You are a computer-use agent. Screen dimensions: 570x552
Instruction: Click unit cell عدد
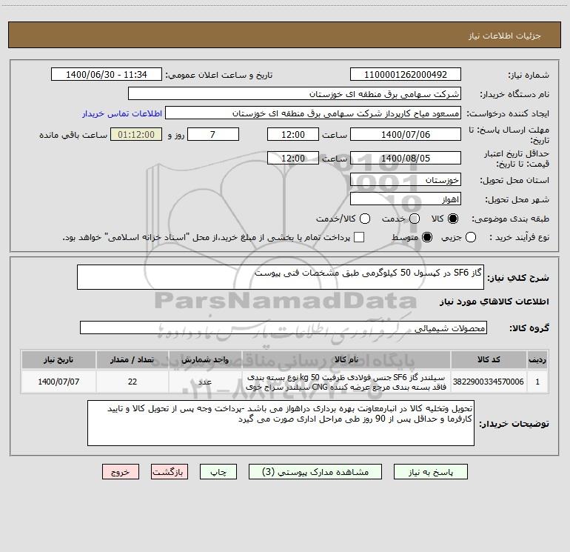tap(205, 382)
